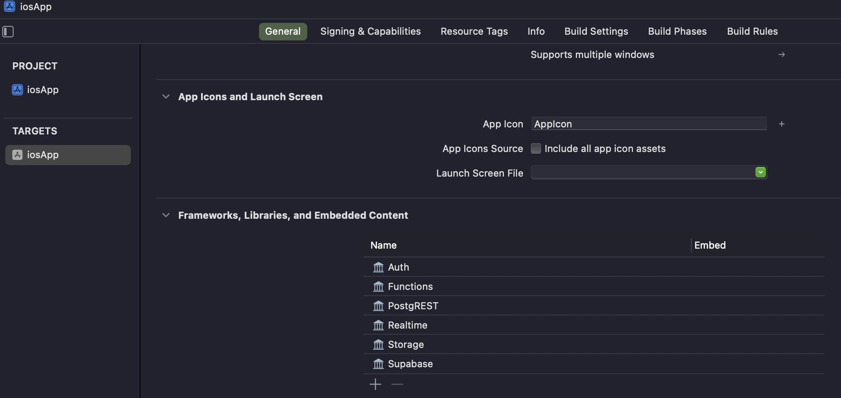Click the App Icon text field
Image resolution: width=841 pixels, height=398 pixels.
click(649, 124)
